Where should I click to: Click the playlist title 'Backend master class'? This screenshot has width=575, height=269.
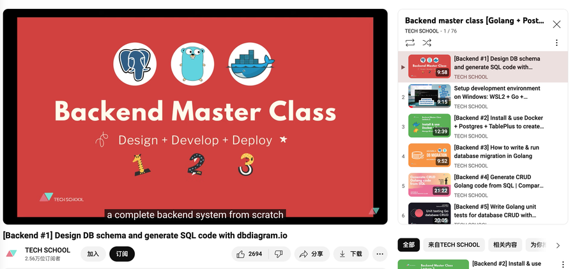tap(474, 21)
